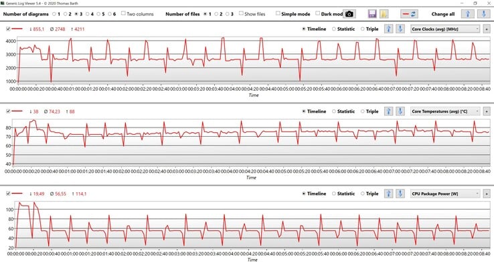Image resolution: width=494 pixels, height=267 pixels.
Task: Select 1 for Number of diagrams
Action: pos(54,14)
